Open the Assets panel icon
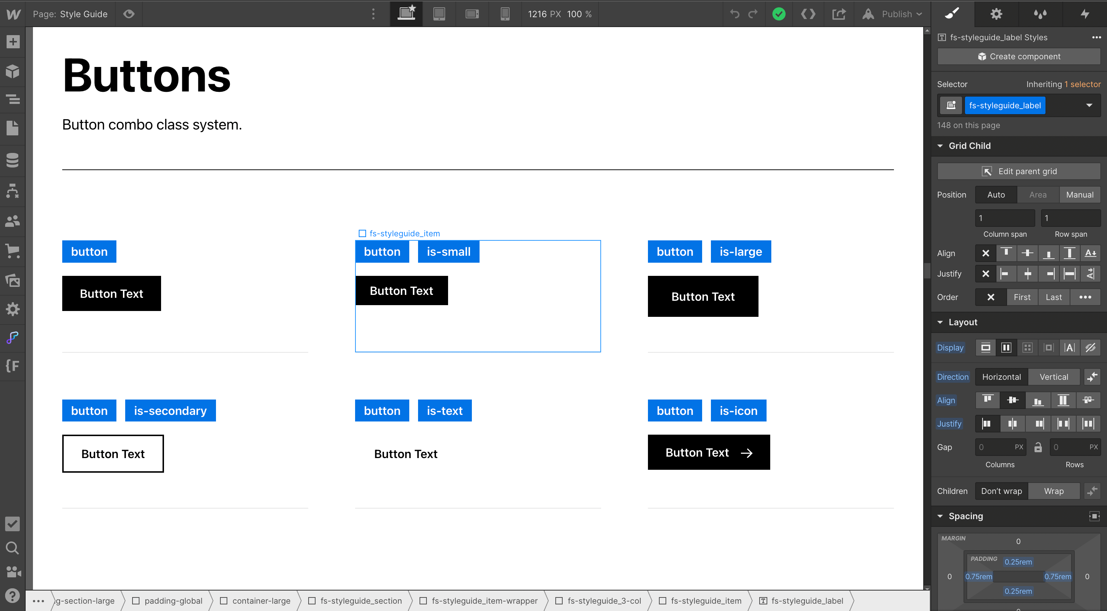The width and height of the screenshot is (1107, 611). 12,280
